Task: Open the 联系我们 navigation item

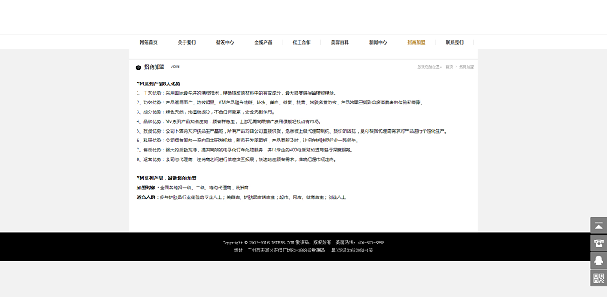Action: tap(455, 42)
